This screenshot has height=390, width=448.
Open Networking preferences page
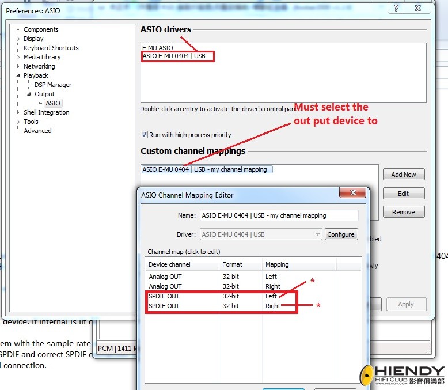pyautogui.click(x=39, y=66)
